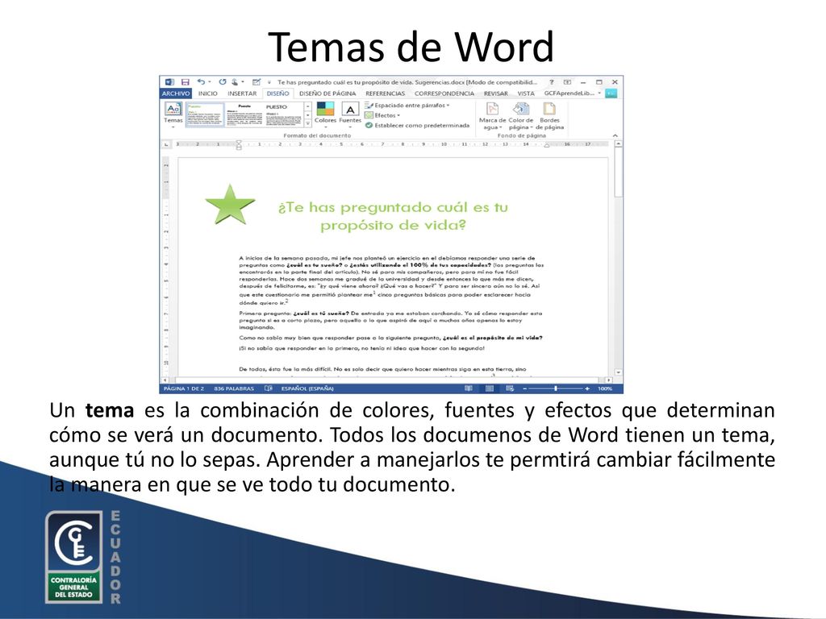Open the ARCHIVO tab
Viewport: 826px width, 619px height.
pyautogui.click(x=175, y=93)
